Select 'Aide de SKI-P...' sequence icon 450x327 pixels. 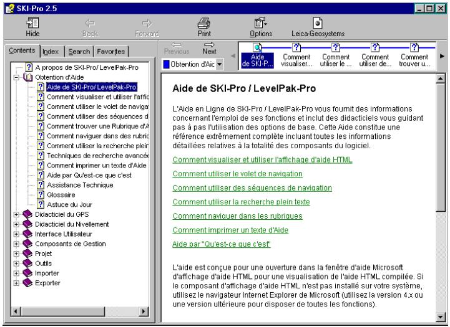pyautogui.click(x=257, y=47)
